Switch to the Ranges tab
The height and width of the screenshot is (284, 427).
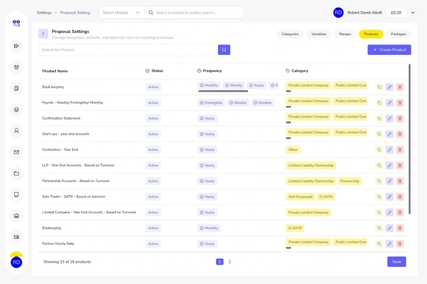[345, 34]
